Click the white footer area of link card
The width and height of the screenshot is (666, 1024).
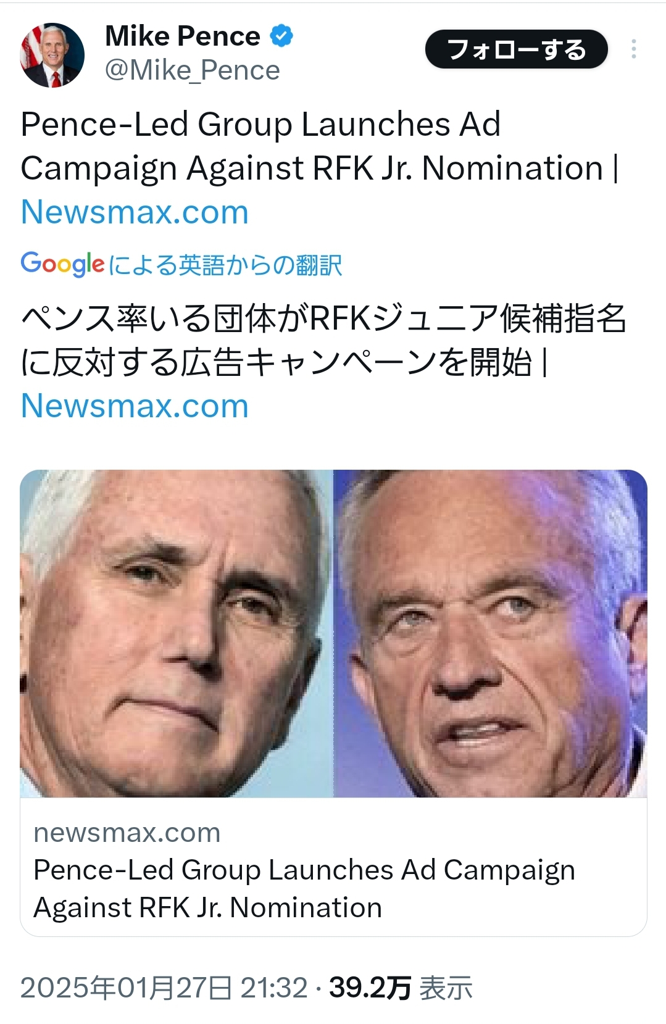click(x=333, y=867)
